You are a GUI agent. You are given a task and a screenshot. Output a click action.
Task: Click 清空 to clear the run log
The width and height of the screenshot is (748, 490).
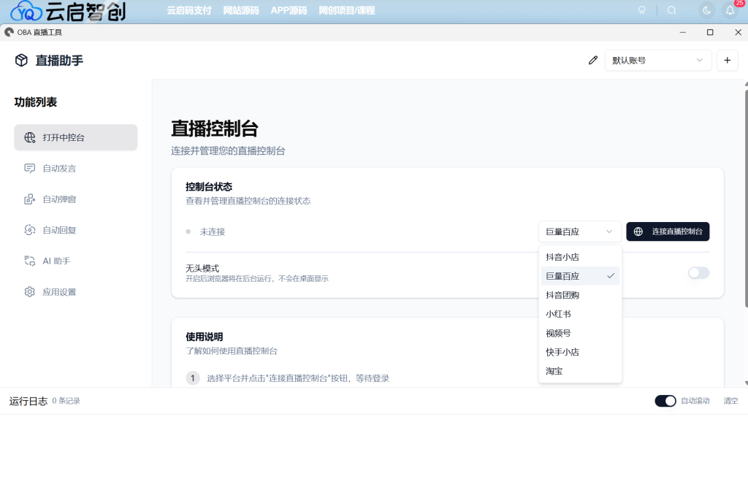(729, 400)
